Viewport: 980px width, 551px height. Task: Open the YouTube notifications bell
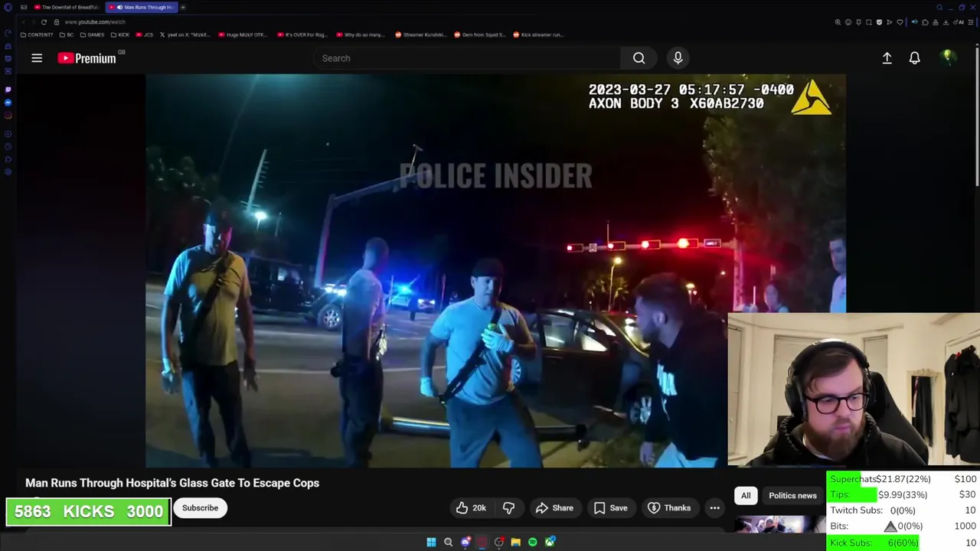pyautogui.click(x=914, y=58)
